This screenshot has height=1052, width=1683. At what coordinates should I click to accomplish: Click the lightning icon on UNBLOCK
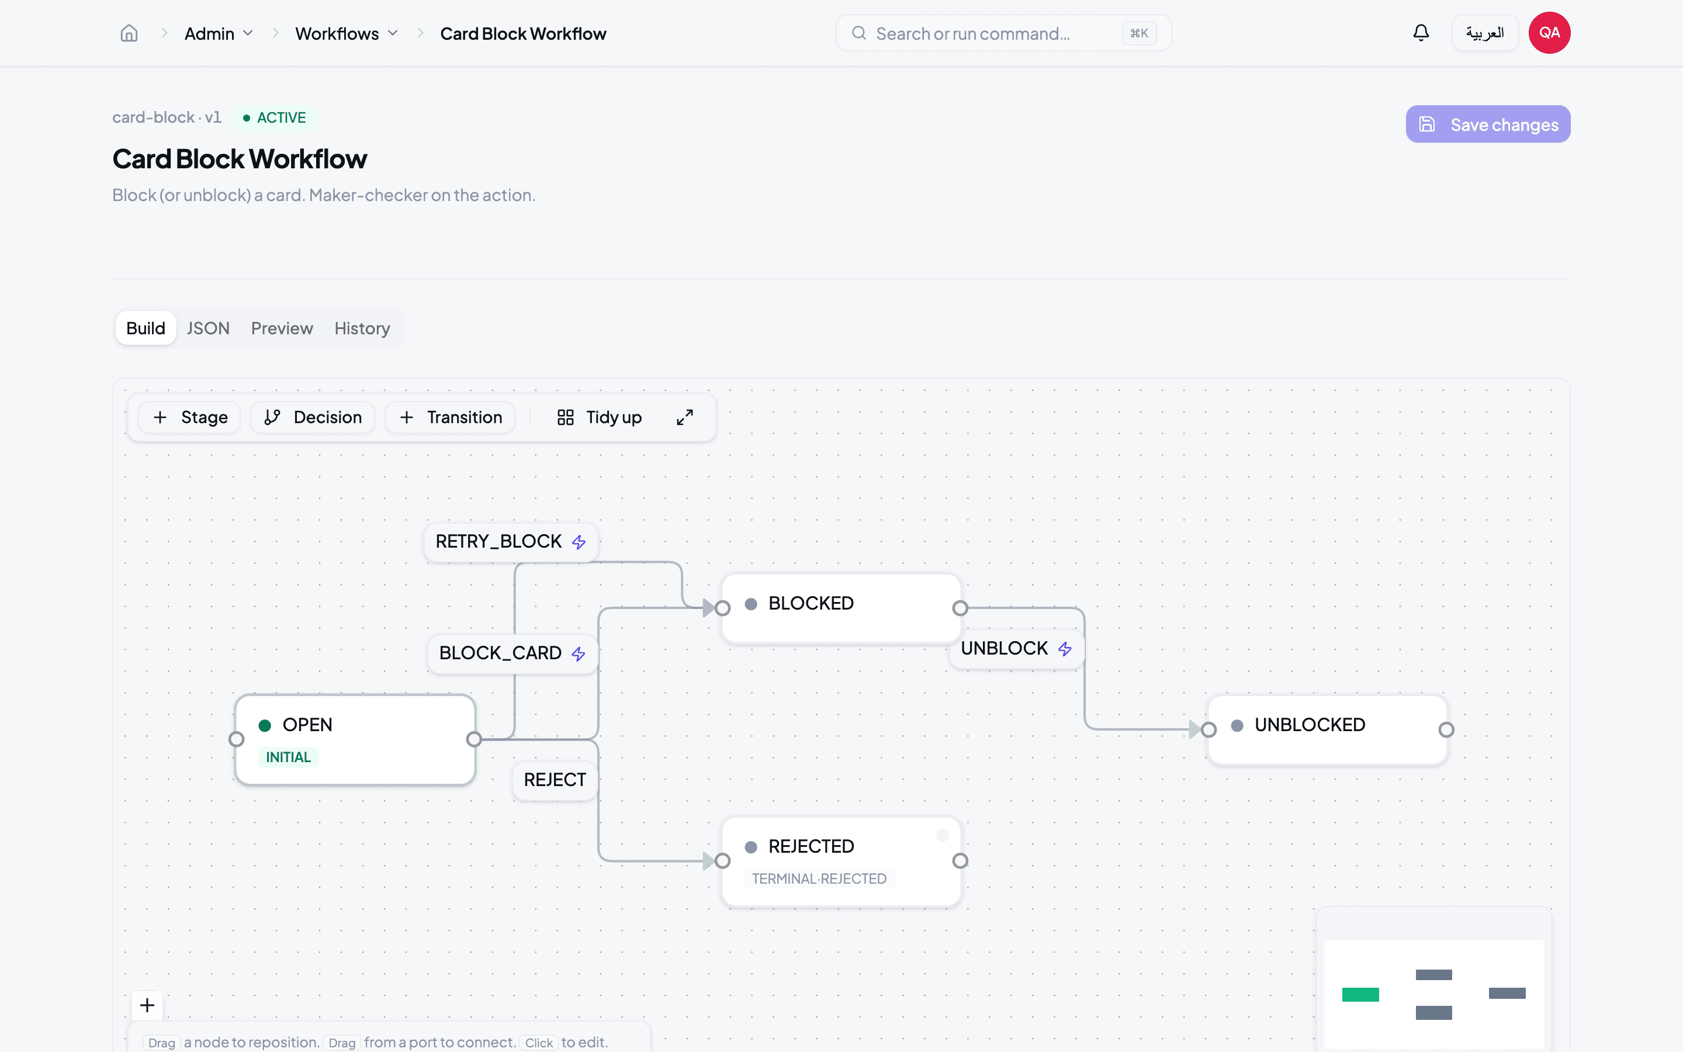point(1065,649)
